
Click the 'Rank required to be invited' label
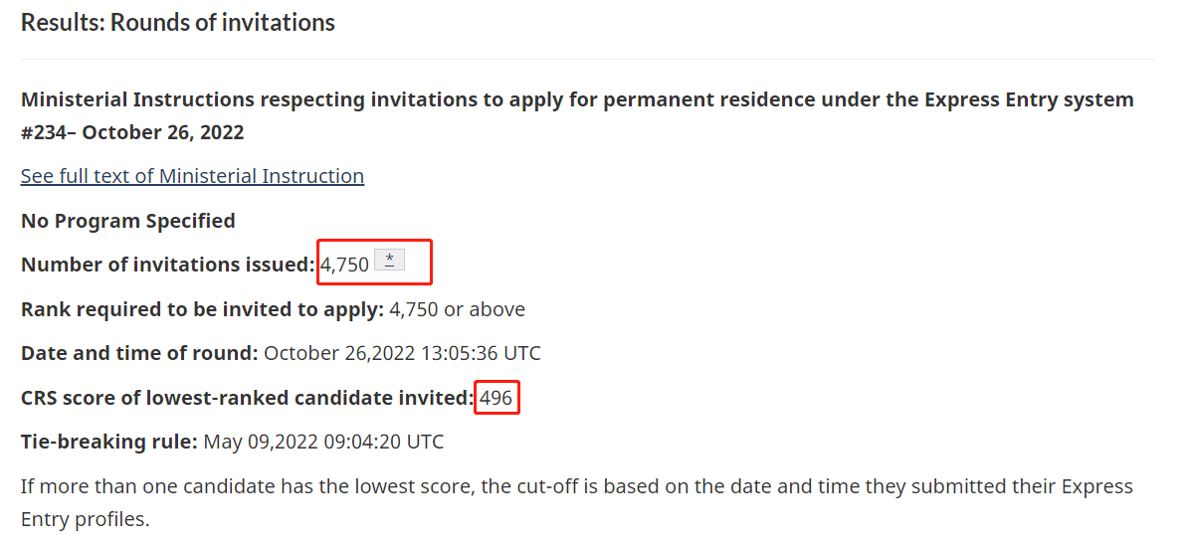tap(202, 309)
